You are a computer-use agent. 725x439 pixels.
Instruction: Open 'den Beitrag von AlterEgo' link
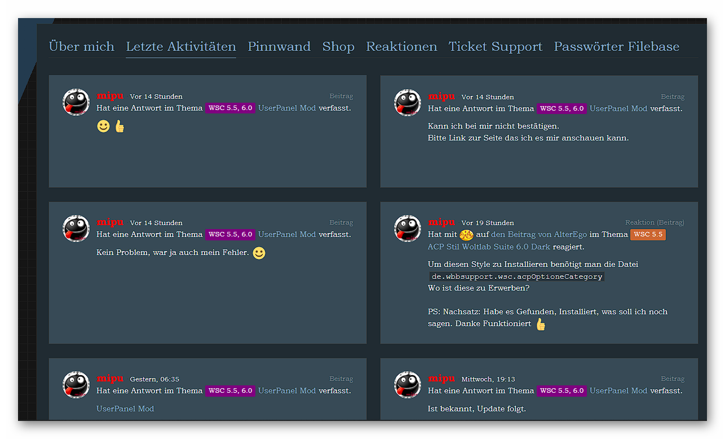539,235
